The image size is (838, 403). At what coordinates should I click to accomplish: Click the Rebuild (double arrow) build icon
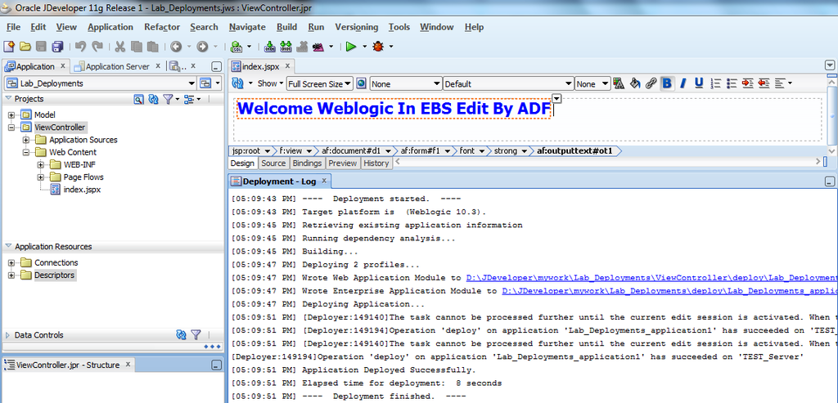point(286,47)
